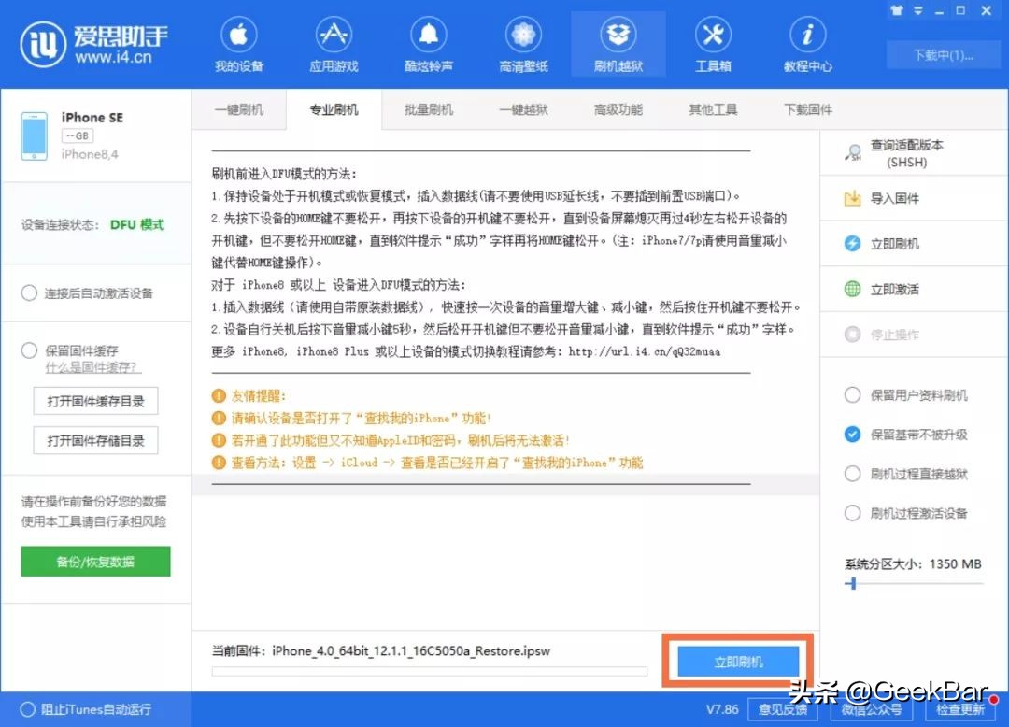The height and width of the screenshot is (727, 1009).
Task: Open the 应用游戏 (Apps & Games) section
Action: 333,43
